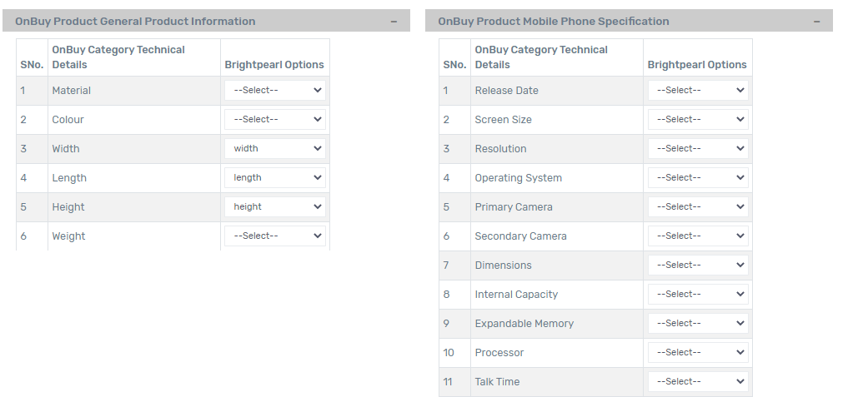The height and width of the screenshot is (397, 853).
Task: Collapse the General Product Information panel
Action: (x=394, y=22)
